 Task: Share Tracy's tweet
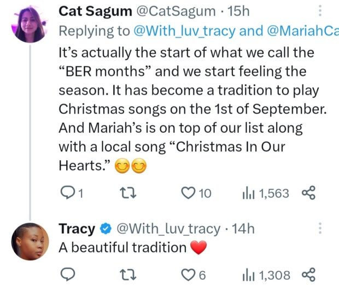coord(308,275)
